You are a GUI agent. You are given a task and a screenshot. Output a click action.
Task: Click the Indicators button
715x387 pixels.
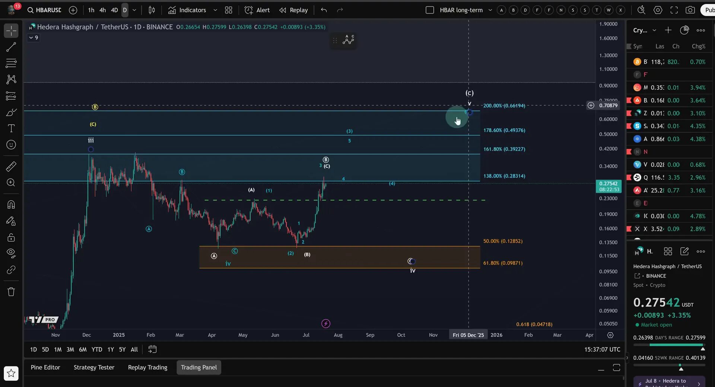[192, 10]
